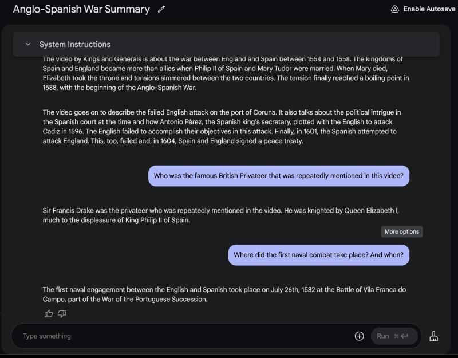Collapse the System Instructions chevron
This screenshot has width=458, height=358.
(27, 45)
